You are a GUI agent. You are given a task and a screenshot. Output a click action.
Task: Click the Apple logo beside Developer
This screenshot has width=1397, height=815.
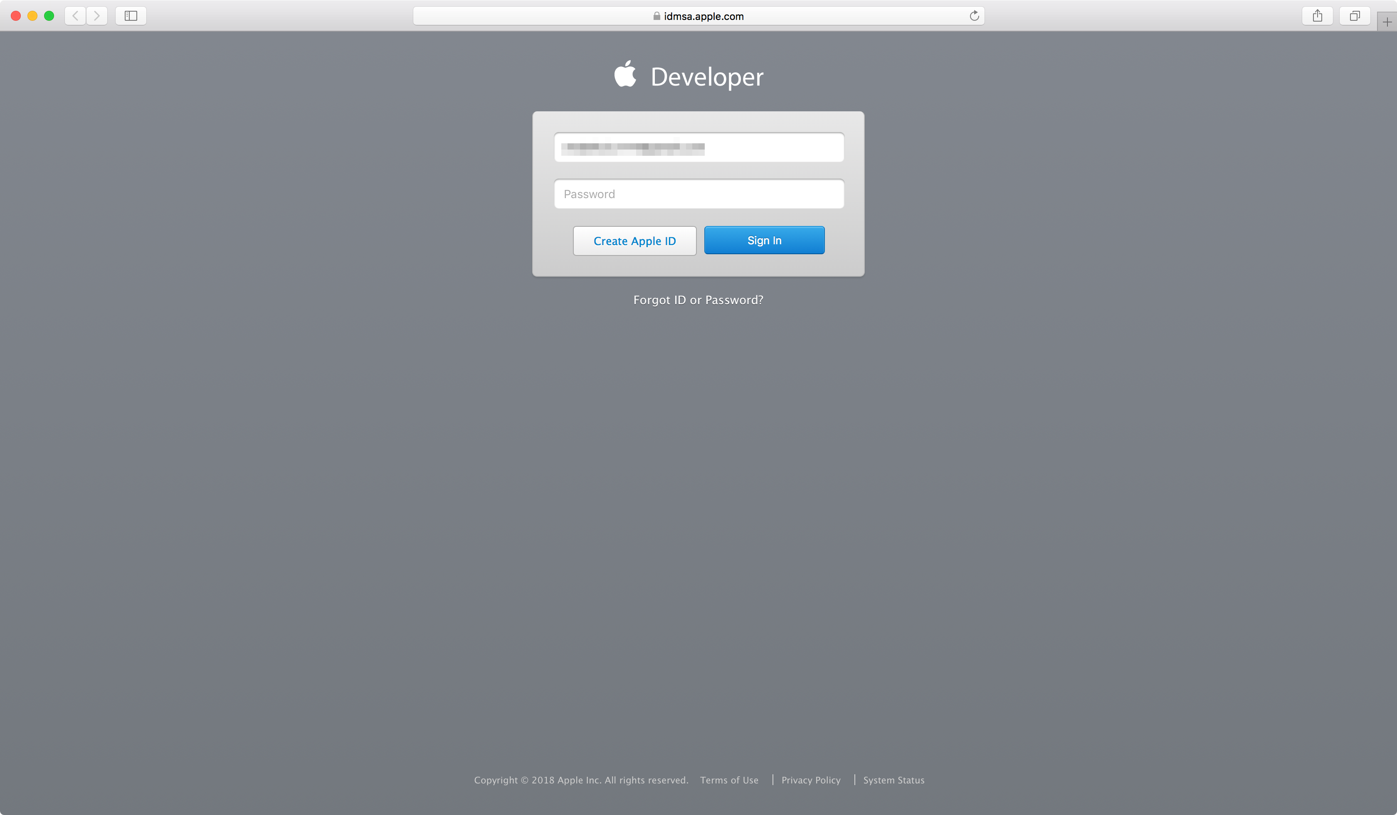[625, 74]
